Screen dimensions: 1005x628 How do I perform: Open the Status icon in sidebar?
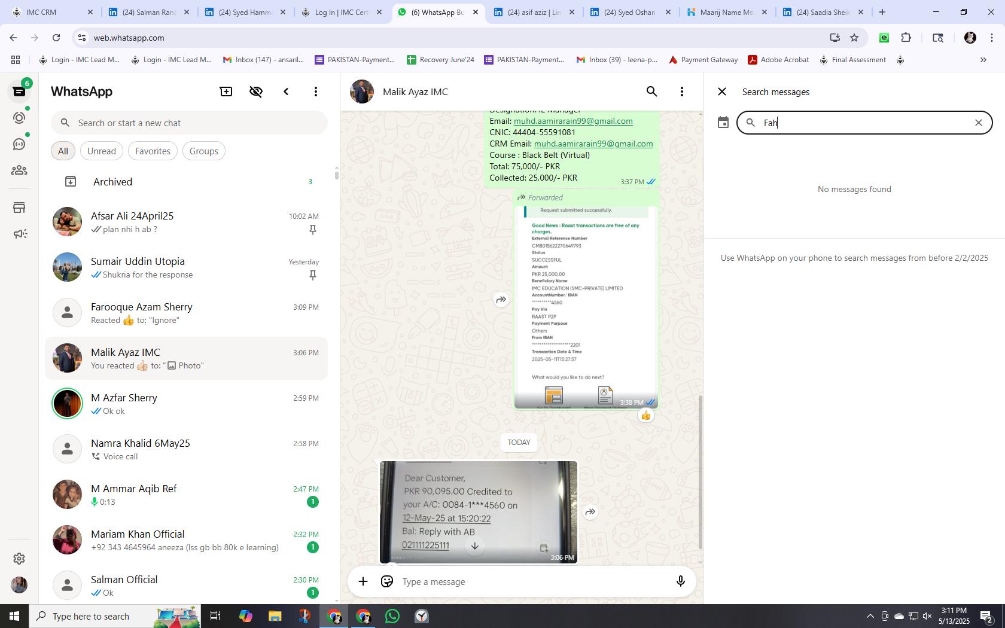tap(19, 118)
